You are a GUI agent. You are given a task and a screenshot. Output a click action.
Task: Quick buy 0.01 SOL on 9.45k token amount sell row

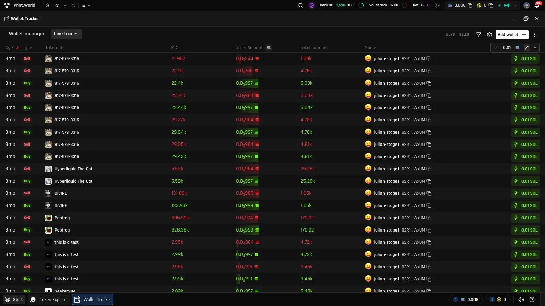[x=525, y=267]
